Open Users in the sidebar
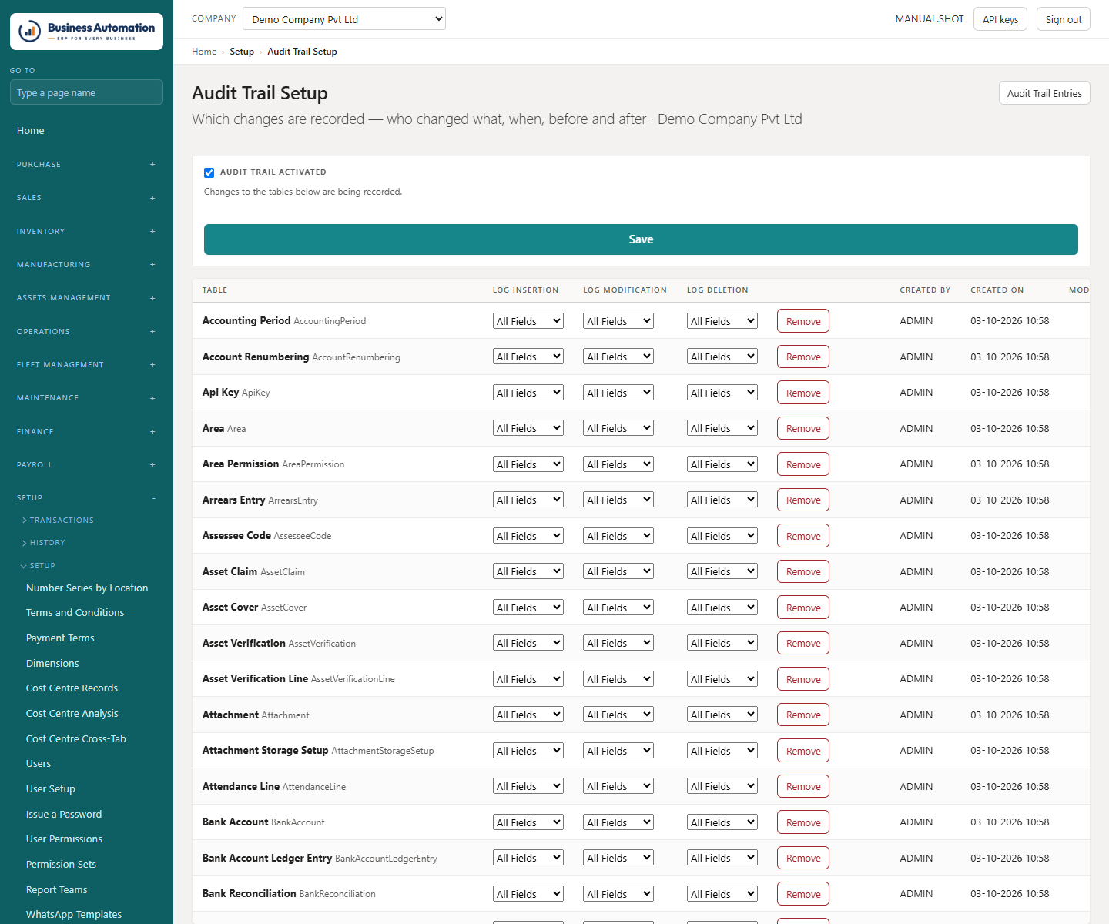Viewport: 1109px width, 924px height. (x=39, y=764)
